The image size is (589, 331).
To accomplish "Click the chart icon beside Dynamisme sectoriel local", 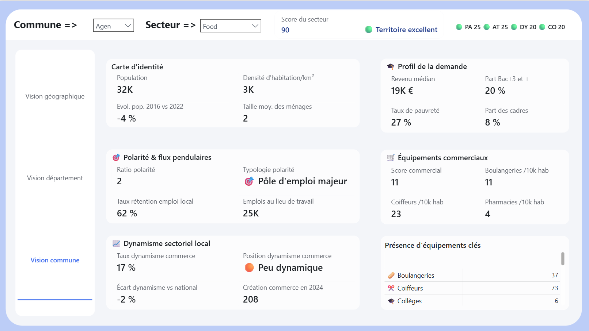I will [116, 243].
